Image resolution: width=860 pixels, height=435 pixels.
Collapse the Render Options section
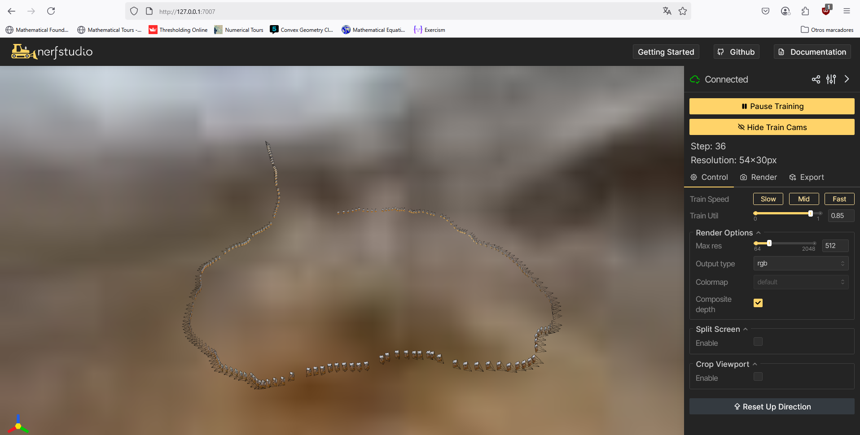pyautogui.click(x=758, y=233)
